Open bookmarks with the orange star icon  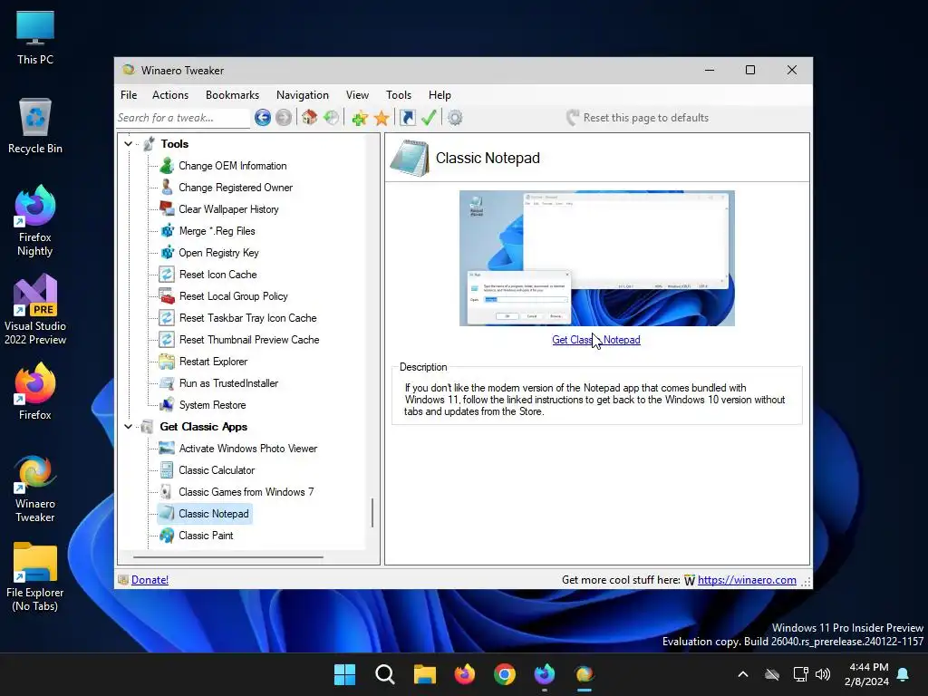click(x=382, y=118)
